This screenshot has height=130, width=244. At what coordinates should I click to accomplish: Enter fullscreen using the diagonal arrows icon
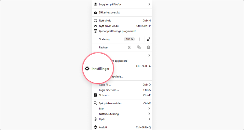[149, 39]
